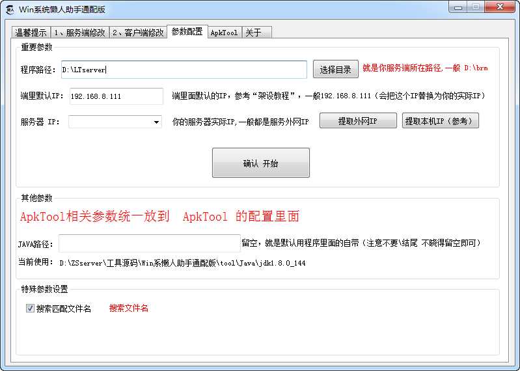Toggle the 搜索匹配文件名 checkbox

point(30,309)
